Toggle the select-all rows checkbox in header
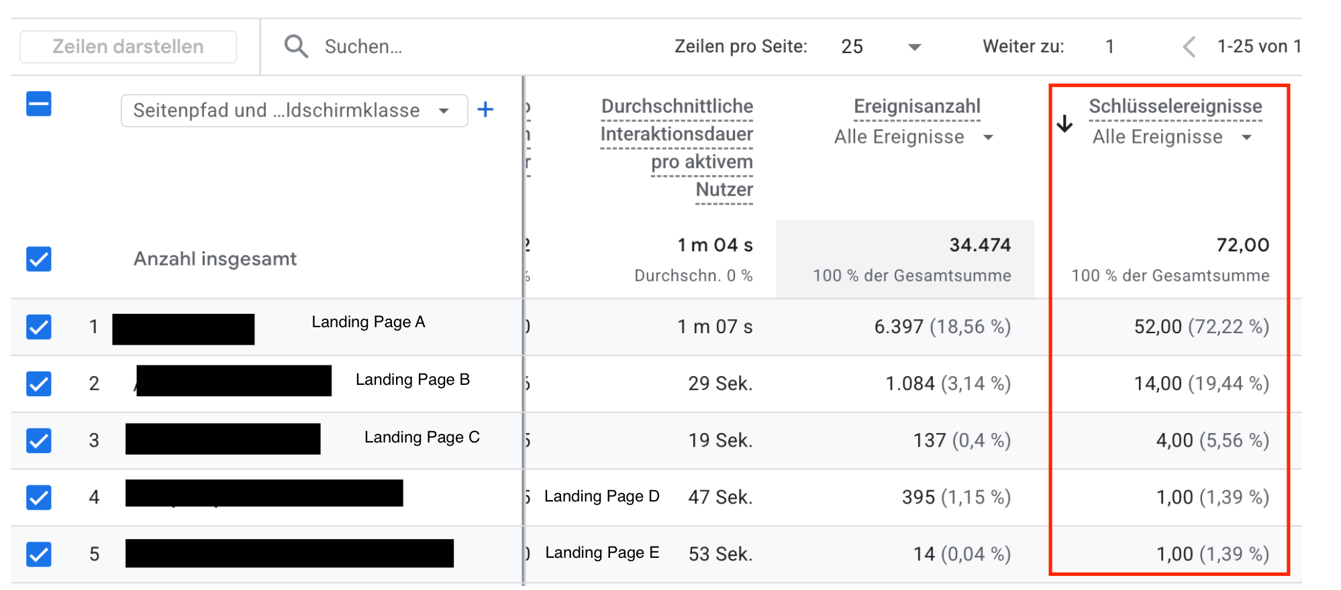 (x=39, y=104)
